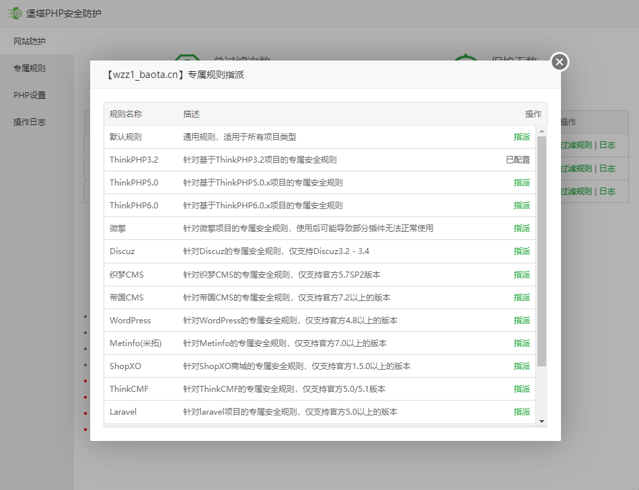Select the 织梦CMS rule name cell
Screen dimensions: 639x490
pos(126,274)
